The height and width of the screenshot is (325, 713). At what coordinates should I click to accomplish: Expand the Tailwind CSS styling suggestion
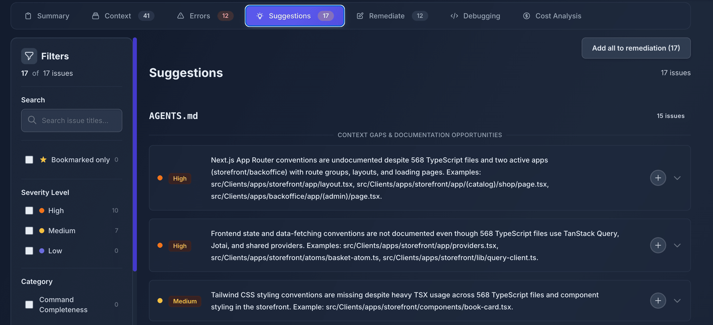(677, 300)
